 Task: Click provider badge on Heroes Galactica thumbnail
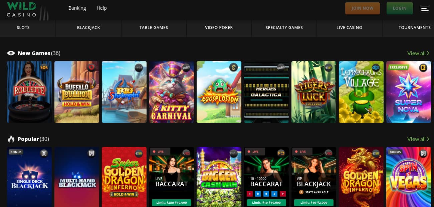[x=280, y=67]
